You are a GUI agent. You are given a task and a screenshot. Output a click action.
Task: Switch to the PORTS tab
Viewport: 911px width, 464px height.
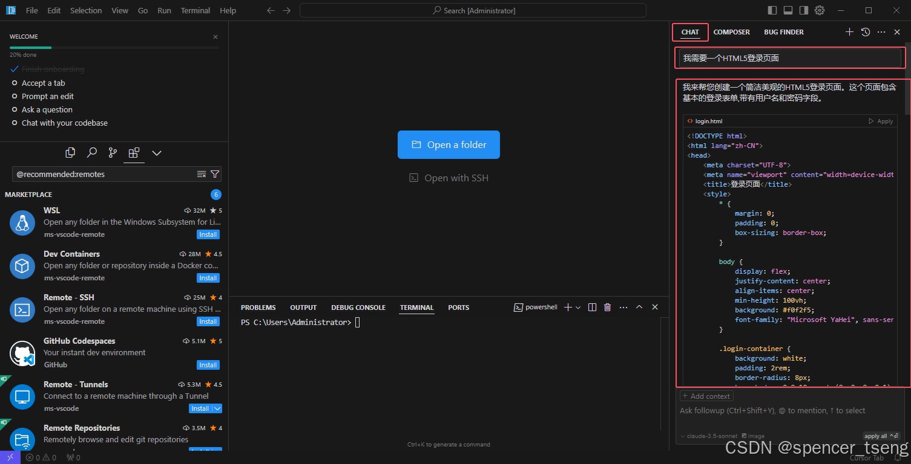tap(459, 308)
